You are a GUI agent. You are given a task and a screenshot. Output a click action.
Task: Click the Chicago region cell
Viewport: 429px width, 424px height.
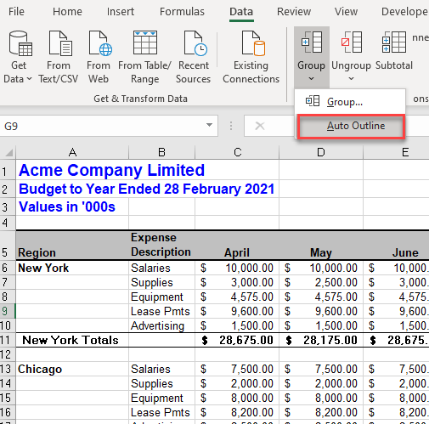(x=72, y=369)
